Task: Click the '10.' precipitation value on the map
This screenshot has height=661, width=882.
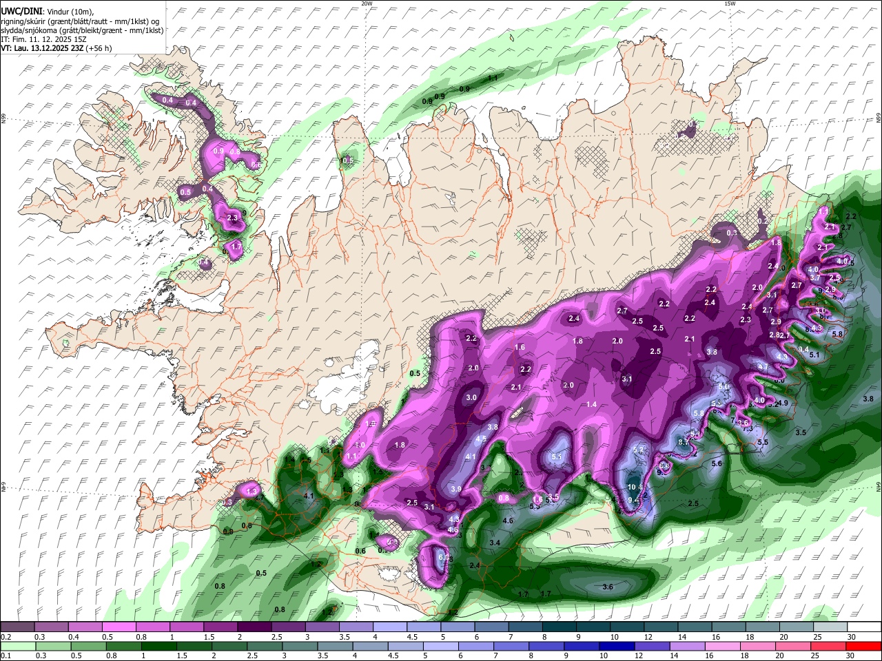Action: coord(635,487)
